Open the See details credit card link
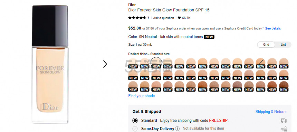 point(273,28)
